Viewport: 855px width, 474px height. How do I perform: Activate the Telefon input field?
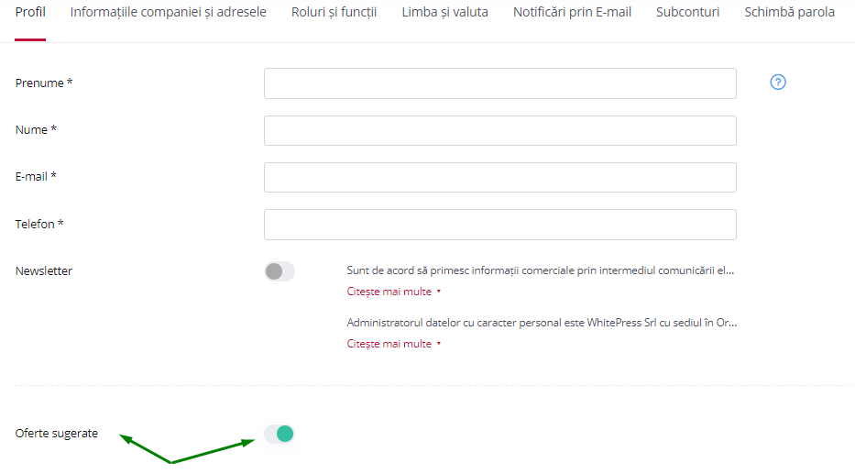[x=500, y=225]
